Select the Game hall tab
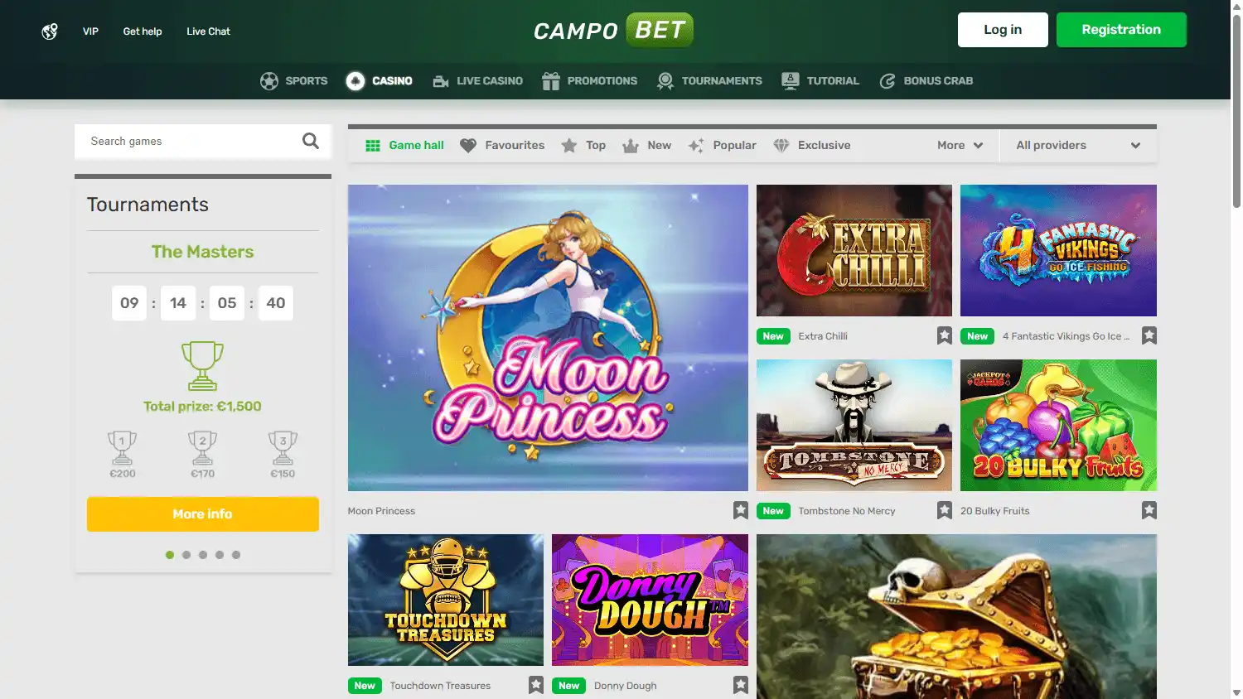This screenshot has width=1243, height=699. click(405, 146)
